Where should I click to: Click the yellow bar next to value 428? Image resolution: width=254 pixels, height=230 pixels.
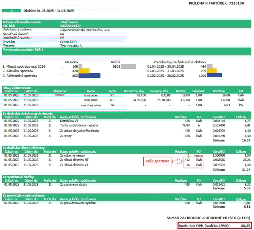(84, 71)
